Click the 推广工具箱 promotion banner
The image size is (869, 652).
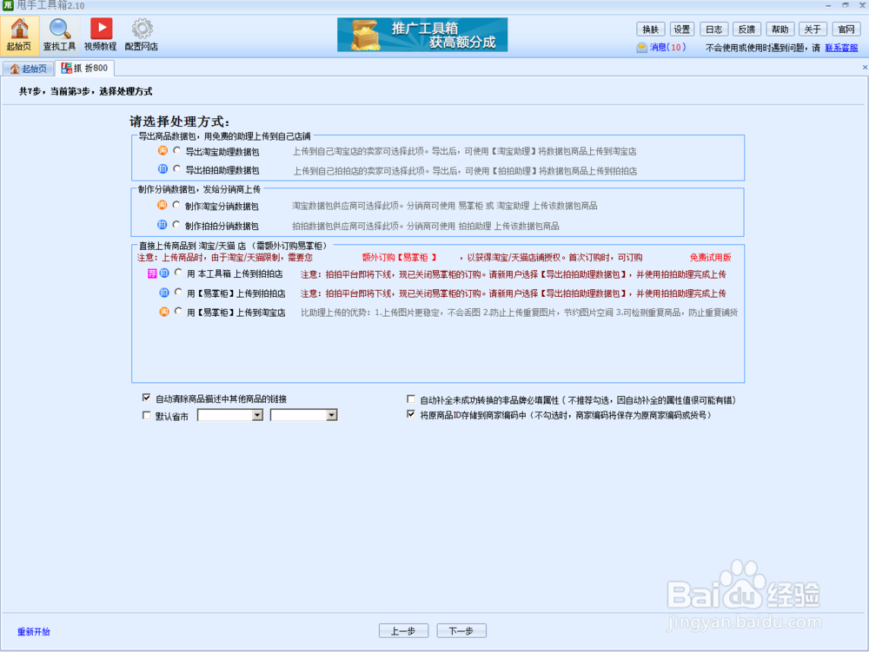tap(422, 35)
